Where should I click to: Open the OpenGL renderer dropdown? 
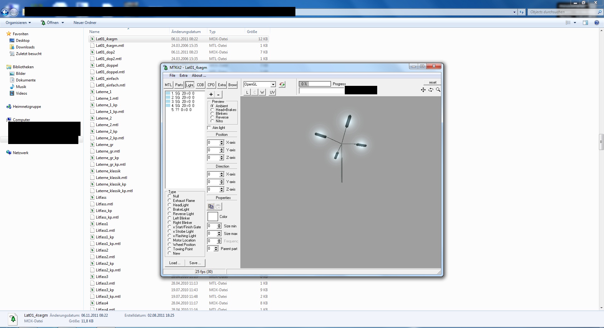(x=273, y=84)
